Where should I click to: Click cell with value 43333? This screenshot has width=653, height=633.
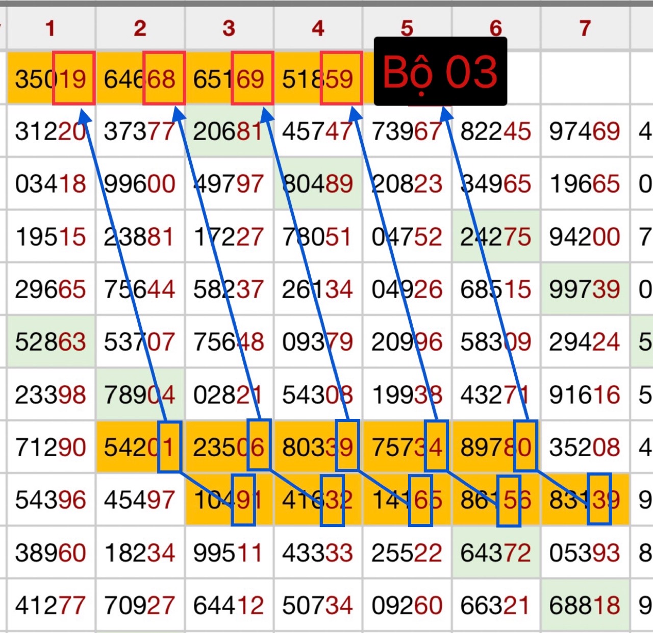pyautogui.click(x=318, y=552)
